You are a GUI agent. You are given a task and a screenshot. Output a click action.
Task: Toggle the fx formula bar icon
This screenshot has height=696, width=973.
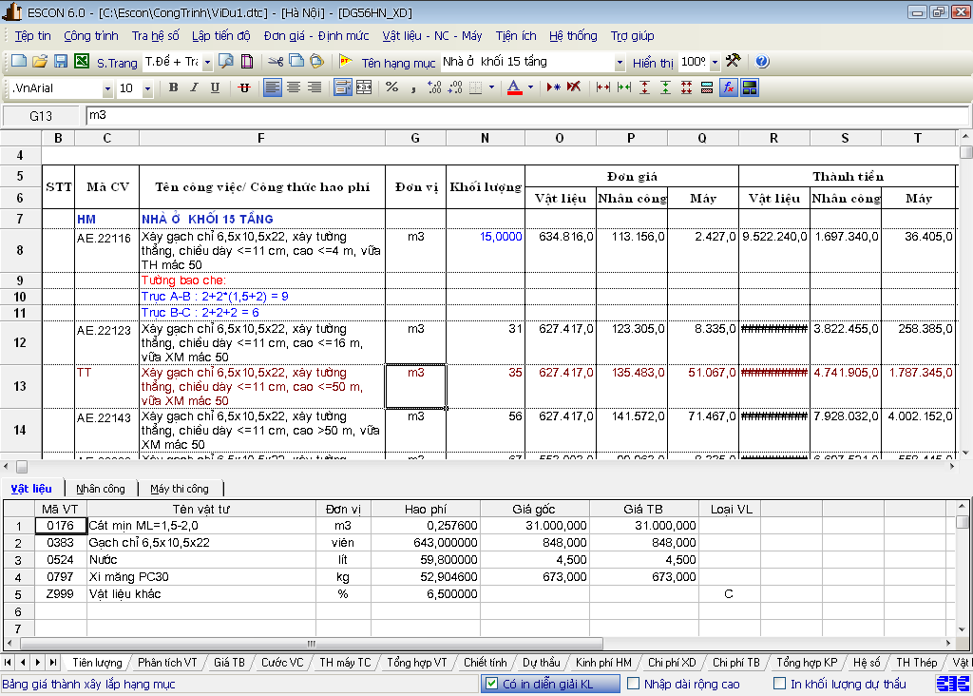click(729, 87)
